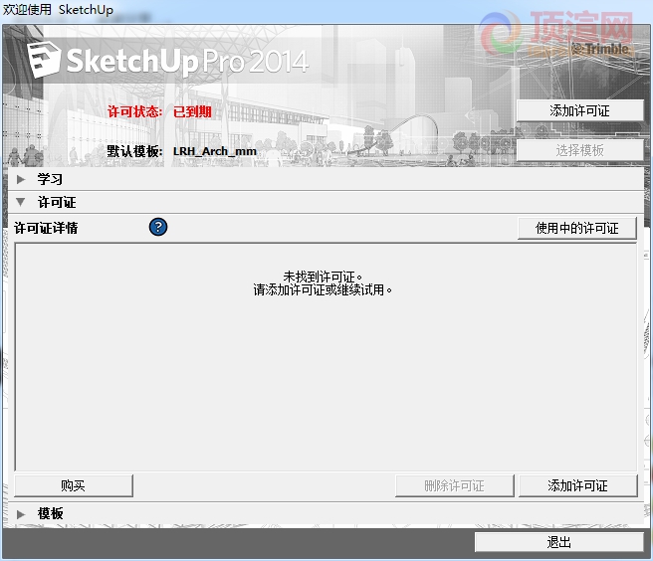Select the 许可证 section header text
Viewport: 653px width, 561px height.
click(57, 202)
